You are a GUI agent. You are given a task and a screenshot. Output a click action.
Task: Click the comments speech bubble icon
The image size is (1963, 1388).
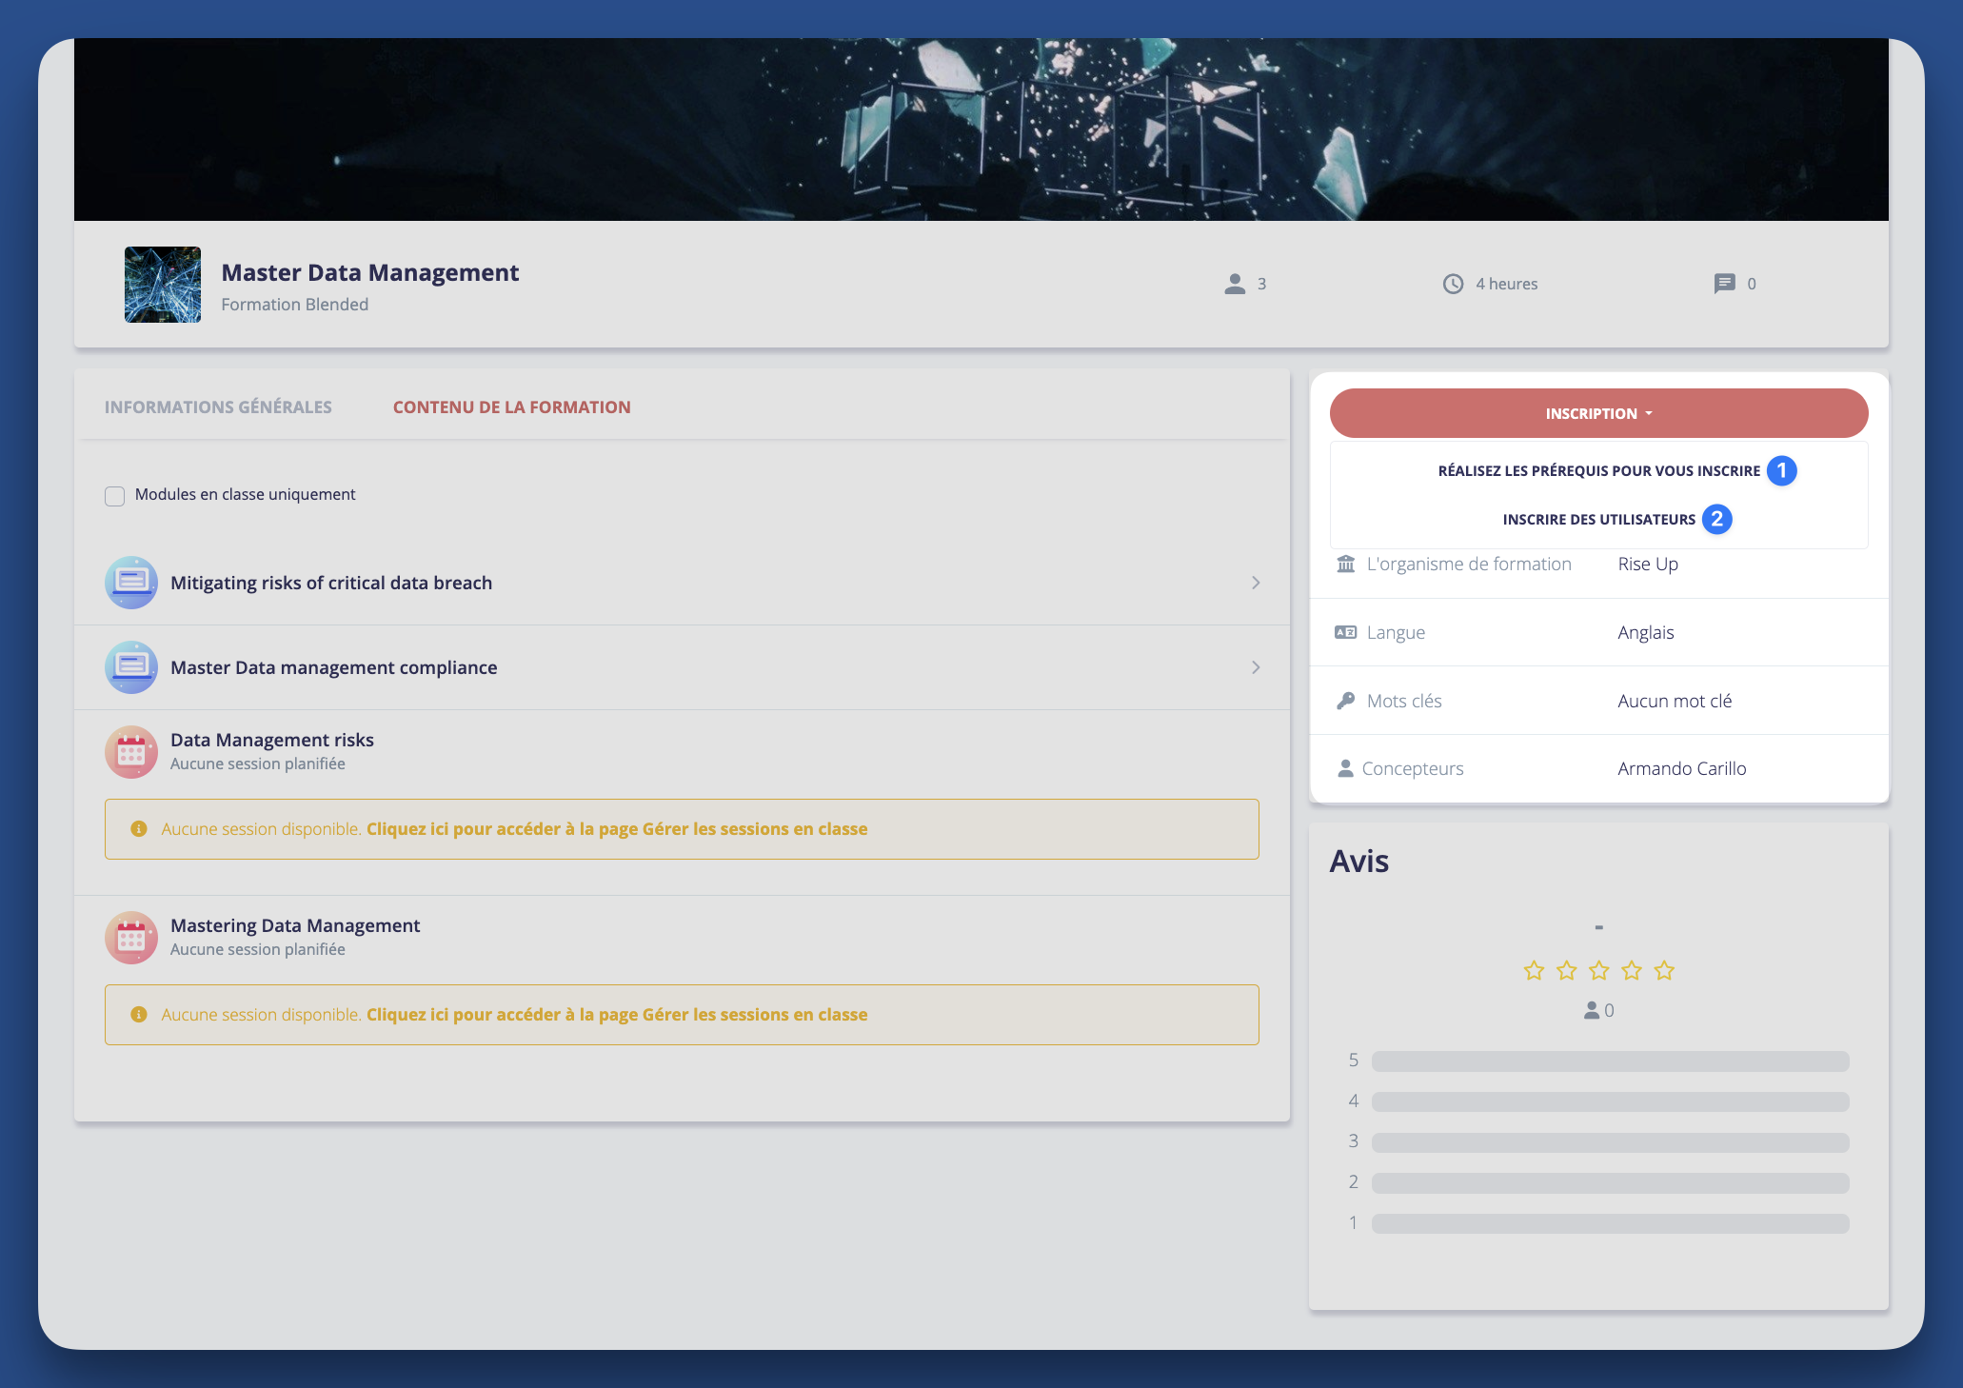tap(1724, 284)
